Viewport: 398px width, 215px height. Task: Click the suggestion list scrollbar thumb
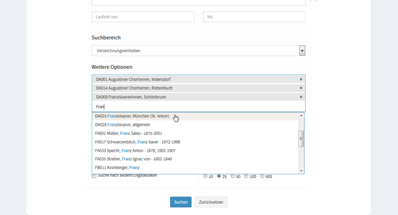(x=302, y=138)
